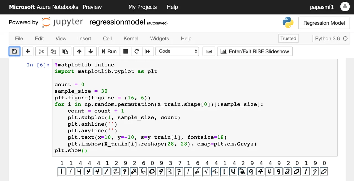Open the Cell menu
Image resolution: width=354 pixels, height=181 pixels.
point(107,38)
